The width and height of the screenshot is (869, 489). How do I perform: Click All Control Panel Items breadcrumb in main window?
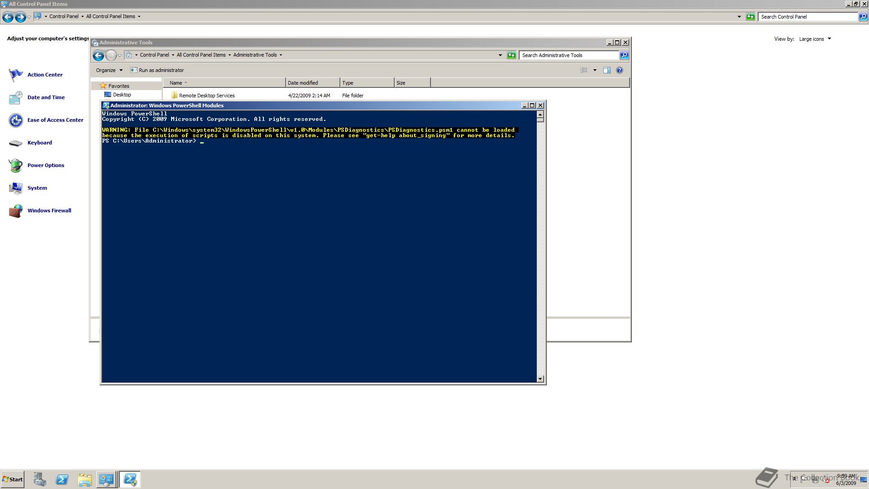[x=110, y=16]
